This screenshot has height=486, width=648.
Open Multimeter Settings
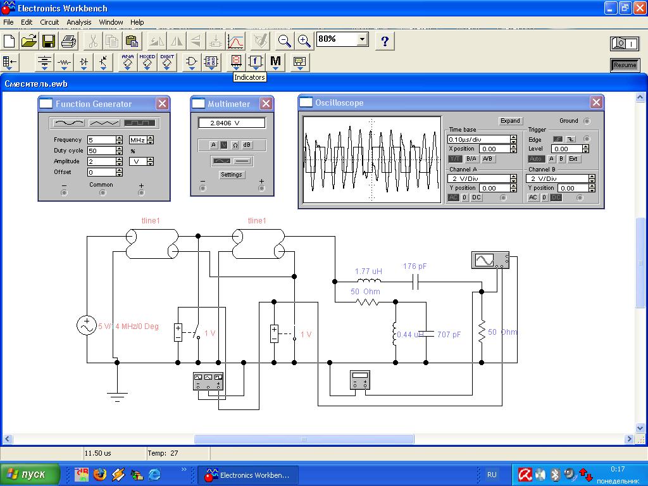point(231,175)
